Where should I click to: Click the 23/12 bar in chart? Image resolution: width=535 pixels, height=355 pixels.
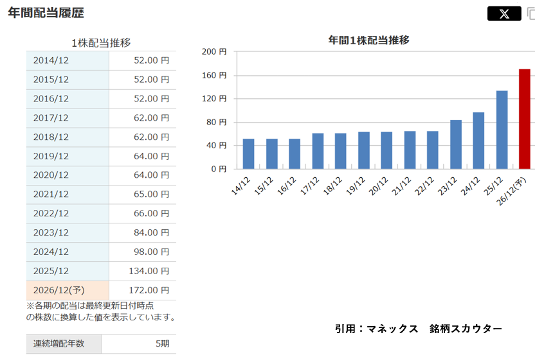tap(456, 144)
